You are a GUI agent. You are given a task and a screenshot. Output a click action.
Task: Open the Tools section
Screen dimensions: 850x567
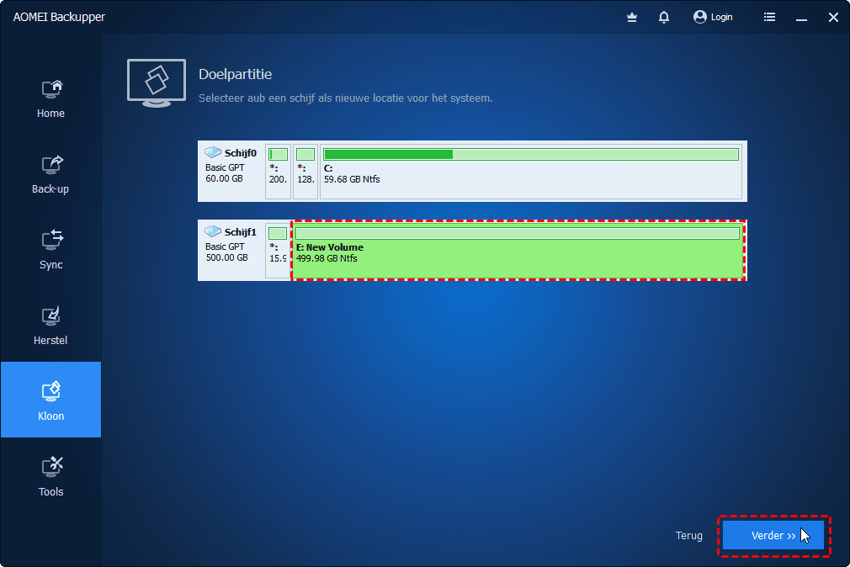coord(51,477)
